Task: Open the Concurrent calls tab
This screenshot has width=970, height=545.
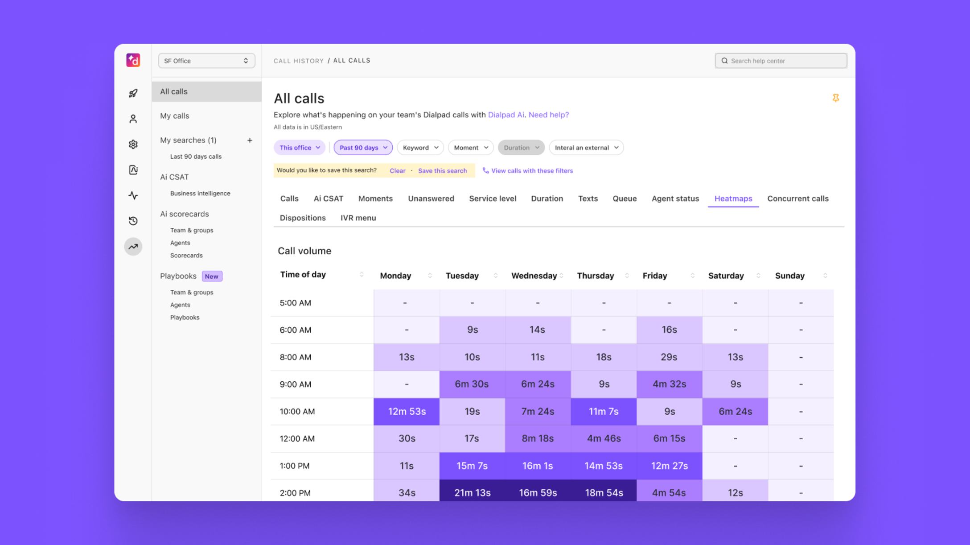Action: tap(797, 198)
